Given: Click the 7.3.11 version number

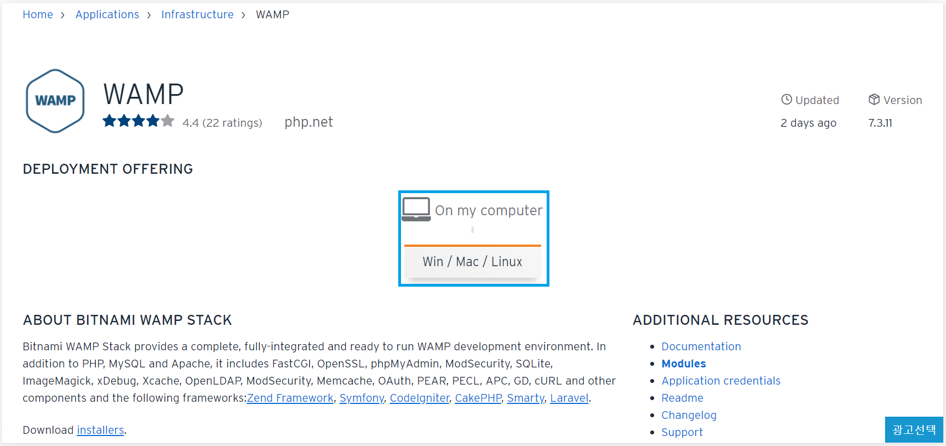Looking at the screenshot, I should [x=880, y=123].
